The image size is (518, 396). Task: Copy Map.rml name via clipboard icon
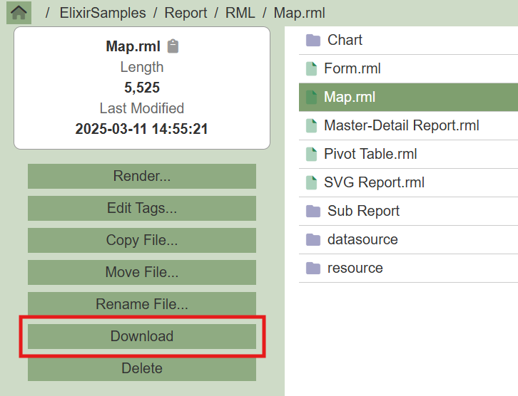pos(173,46)
